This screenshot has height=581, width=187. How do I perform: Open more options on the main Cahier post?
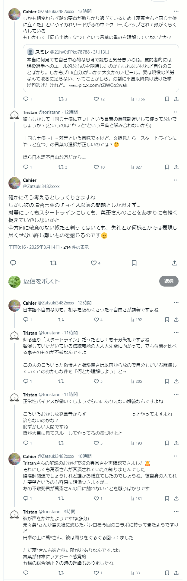[176, 180]
